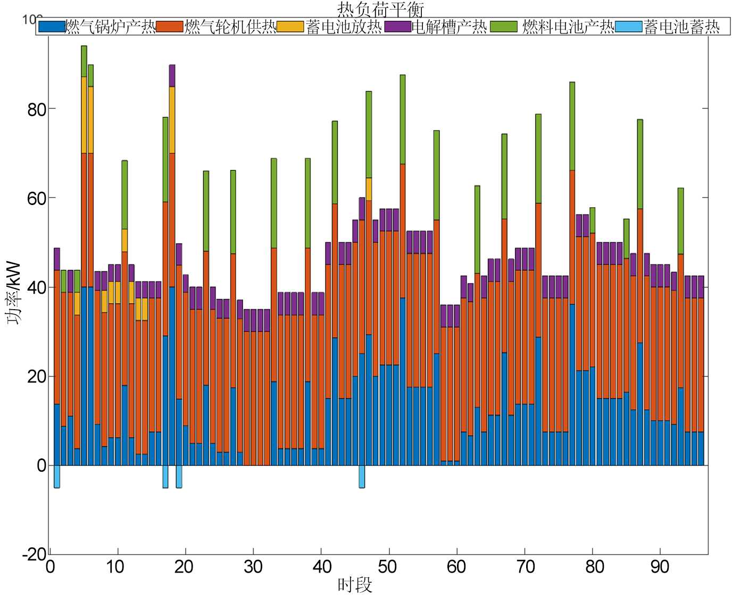Viewport: 732px width, 596px height.
Task: Select the yellow 蓄电池放热 legend swatch
Action: point(290,27)
